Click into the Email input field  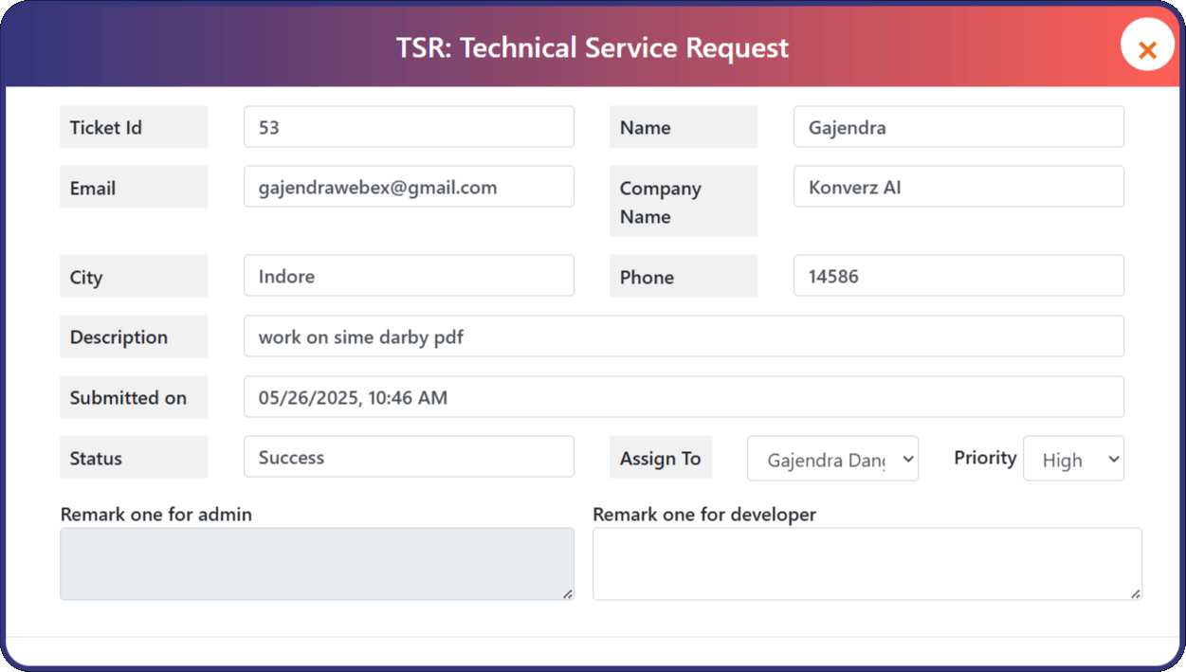409,187
